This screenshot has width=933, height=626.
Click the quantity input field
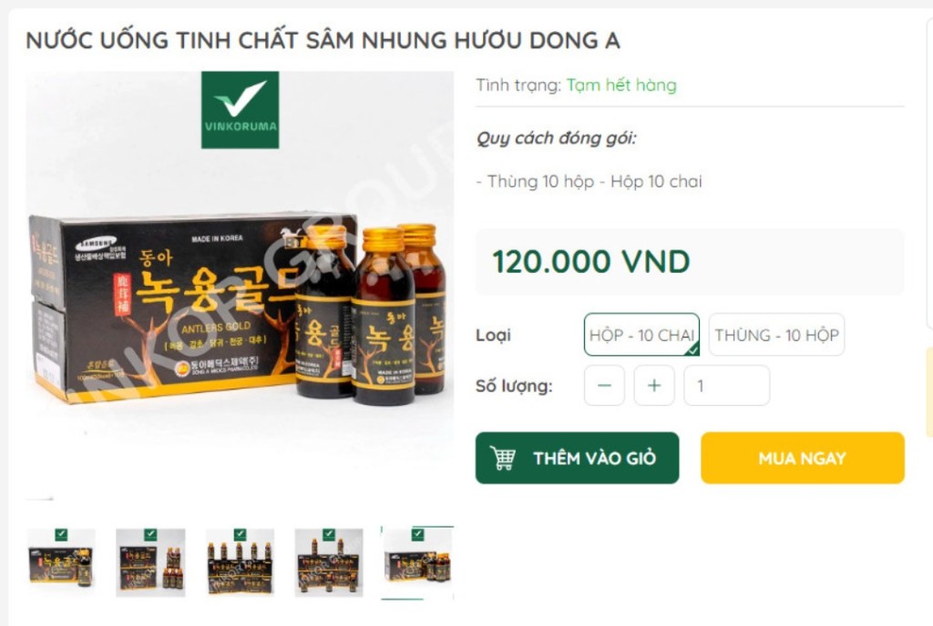pos(726,386)
